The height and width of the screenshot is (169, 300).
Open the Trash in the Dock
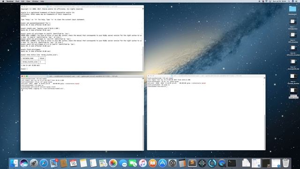[286, 163]
